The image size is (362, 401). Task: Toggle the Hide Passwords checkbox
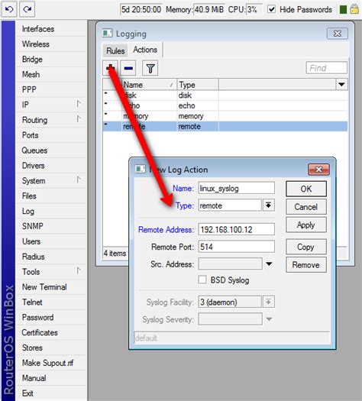(x=271, y=9)
